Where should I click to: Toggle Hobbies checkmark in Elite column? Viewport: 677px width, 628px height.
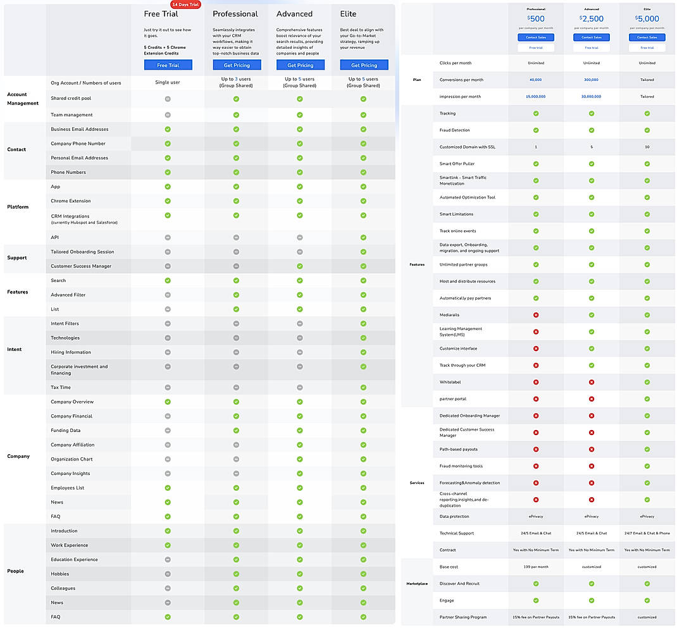click(x=363, y=574)
